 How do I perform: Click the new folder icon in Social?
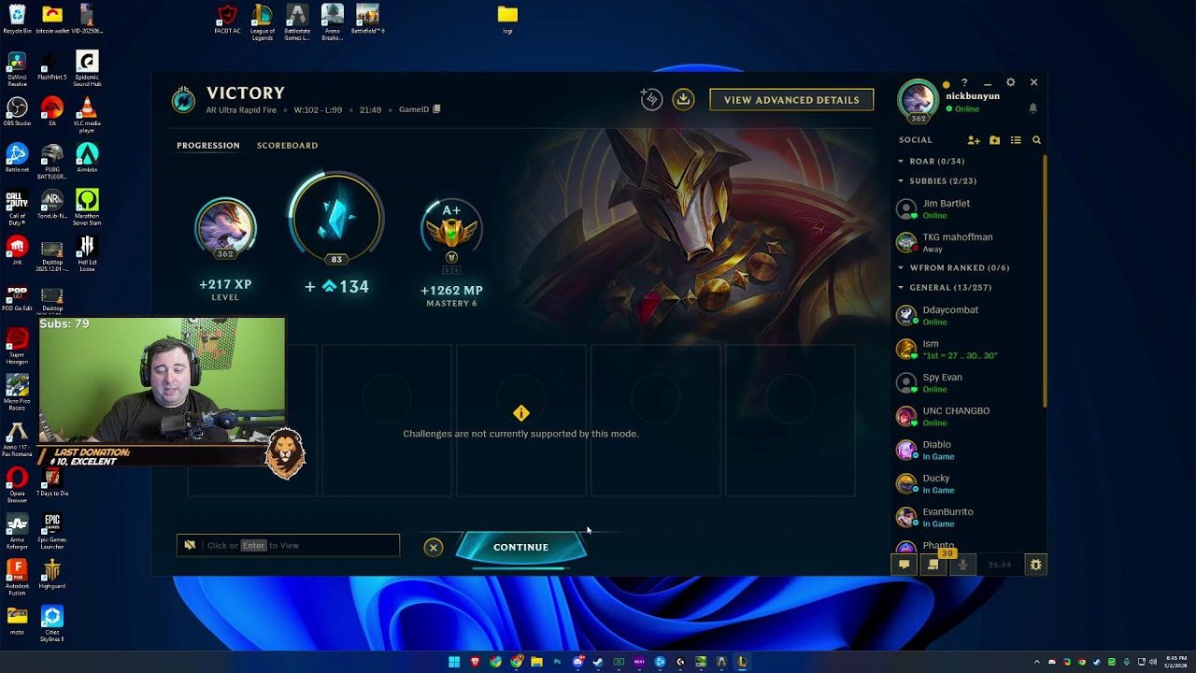point(994,140)
